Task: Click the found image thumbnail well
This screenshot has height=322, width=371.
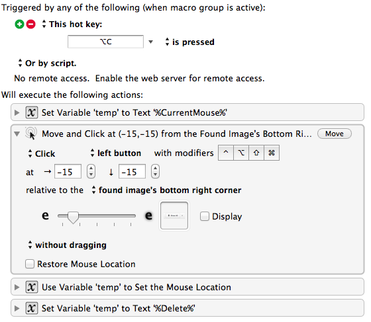Action: click(174, 216)
